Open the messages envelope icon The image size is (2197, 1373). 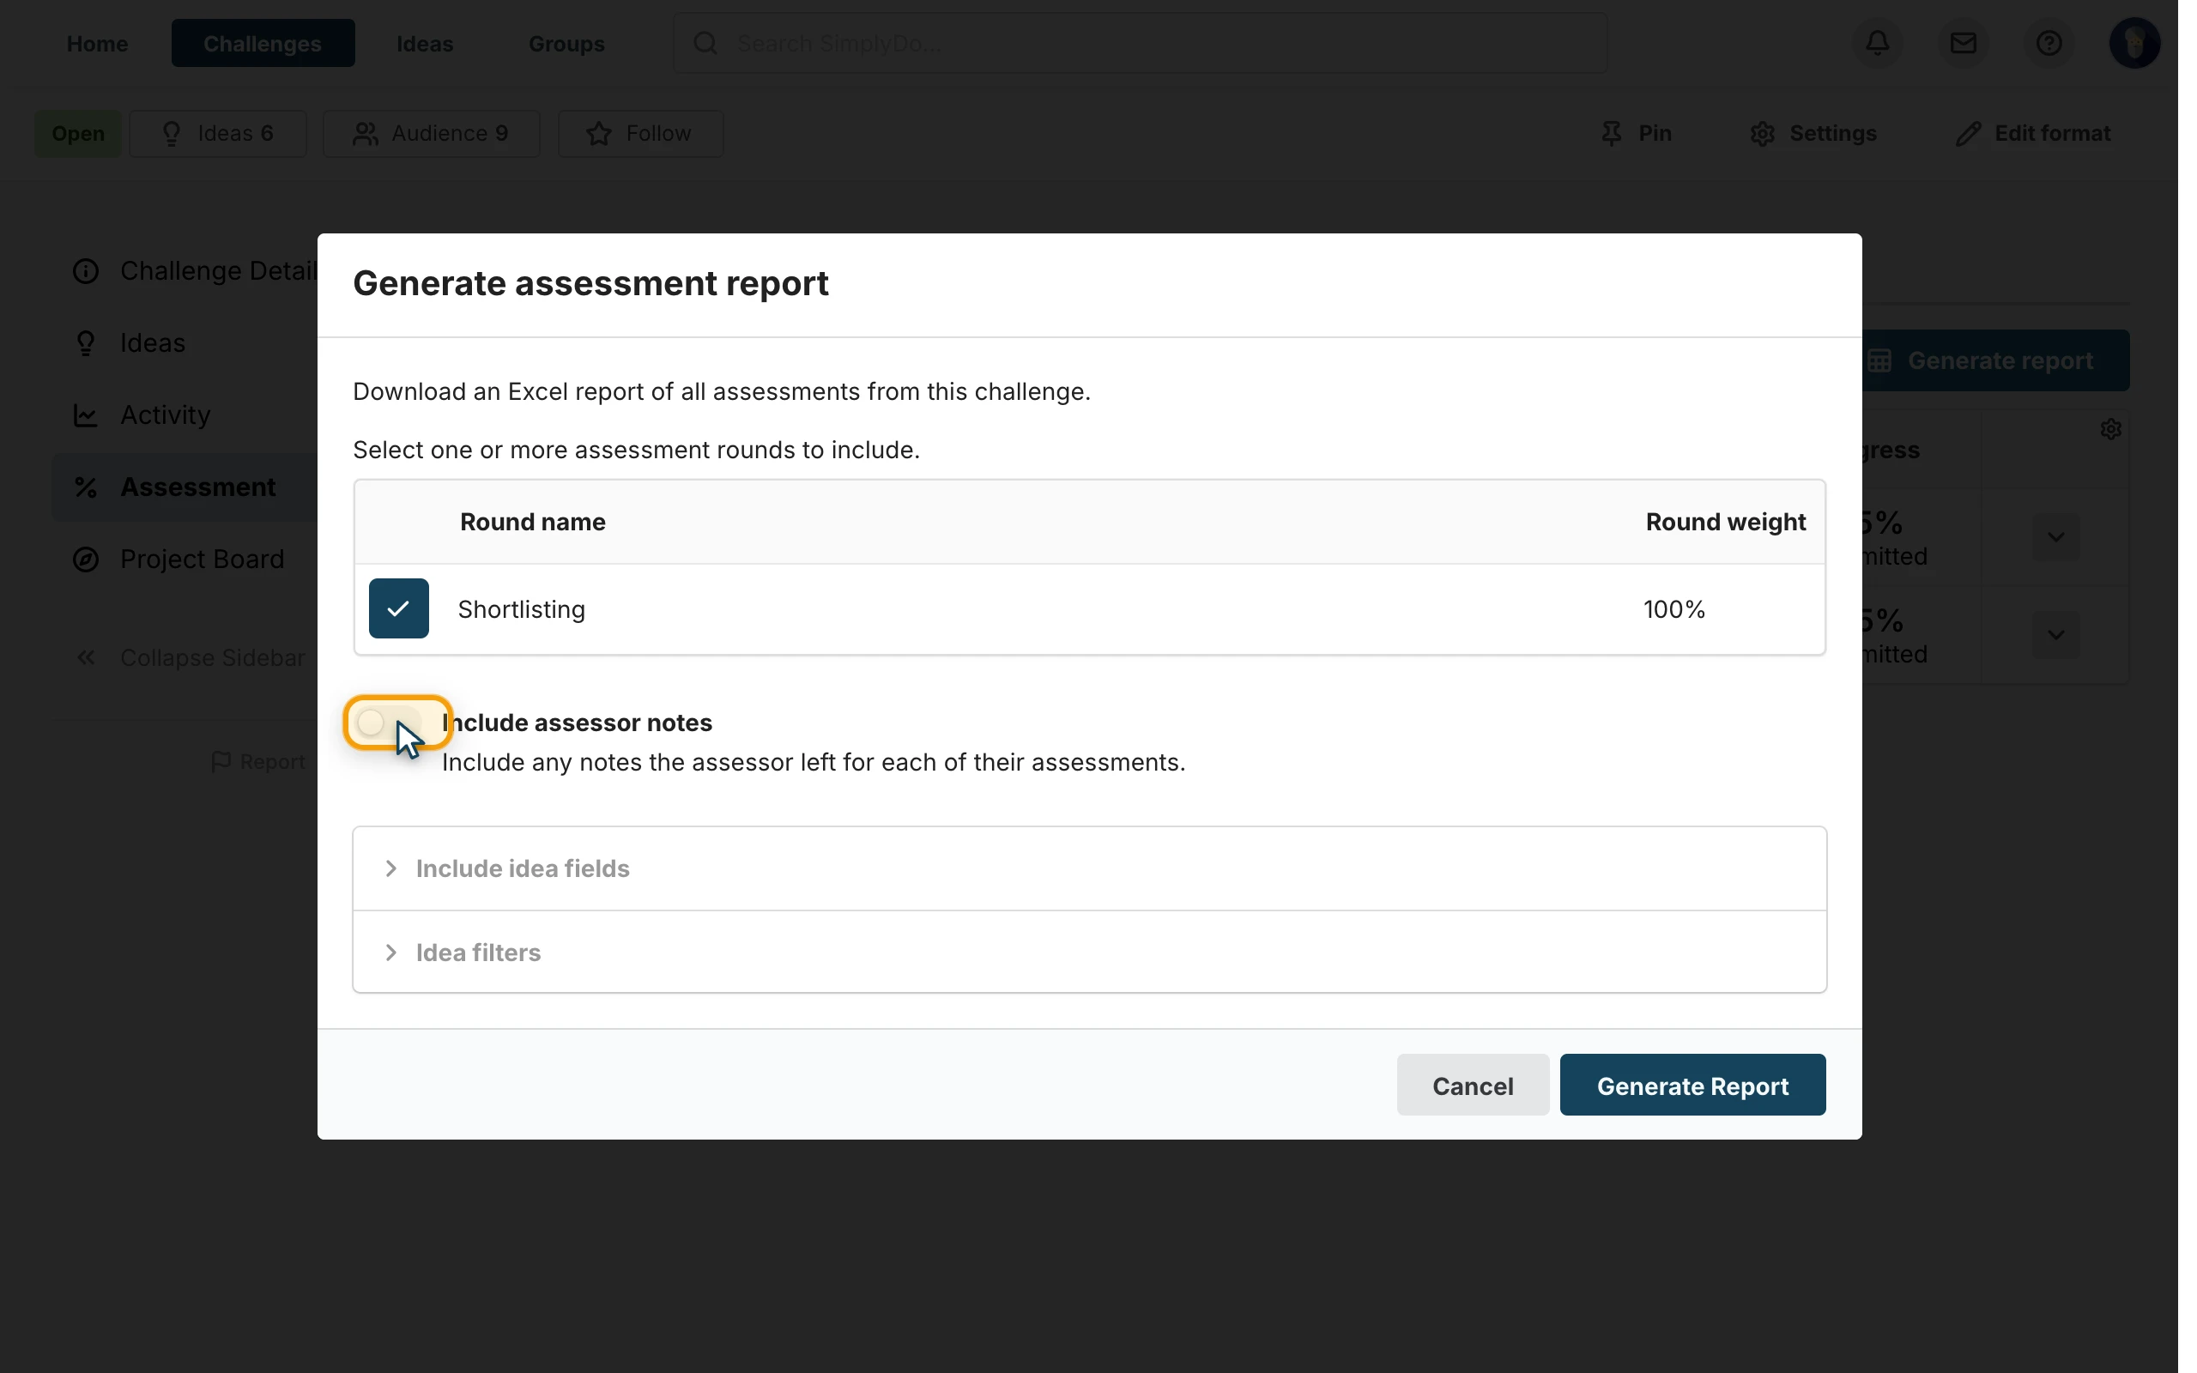[x=1963, y=43]
